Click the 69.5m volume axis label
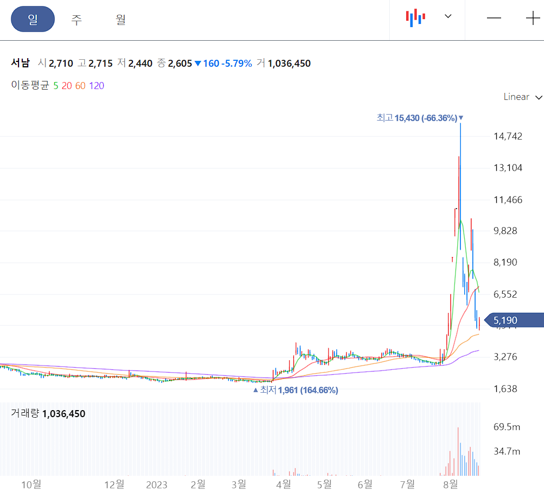Screen dimensions: 544x497 coord(507,427)
